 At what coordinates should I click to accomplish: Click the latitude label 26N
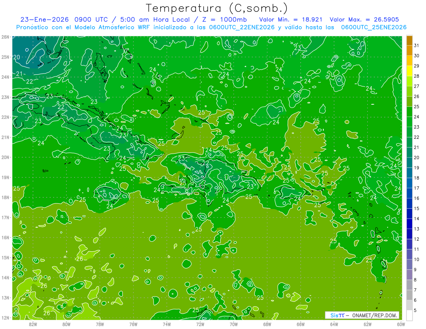[x=6, y=37]
